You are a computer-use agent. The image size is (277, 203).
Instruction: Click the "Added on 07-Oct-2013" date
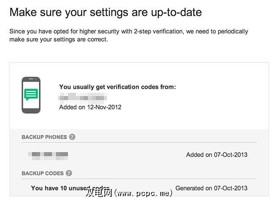click(x=217, y=154)
